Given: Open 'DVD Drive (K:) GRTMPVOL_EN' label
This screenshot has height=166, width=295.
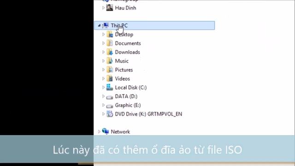Looking at the screenshot, I should [148, 114].
